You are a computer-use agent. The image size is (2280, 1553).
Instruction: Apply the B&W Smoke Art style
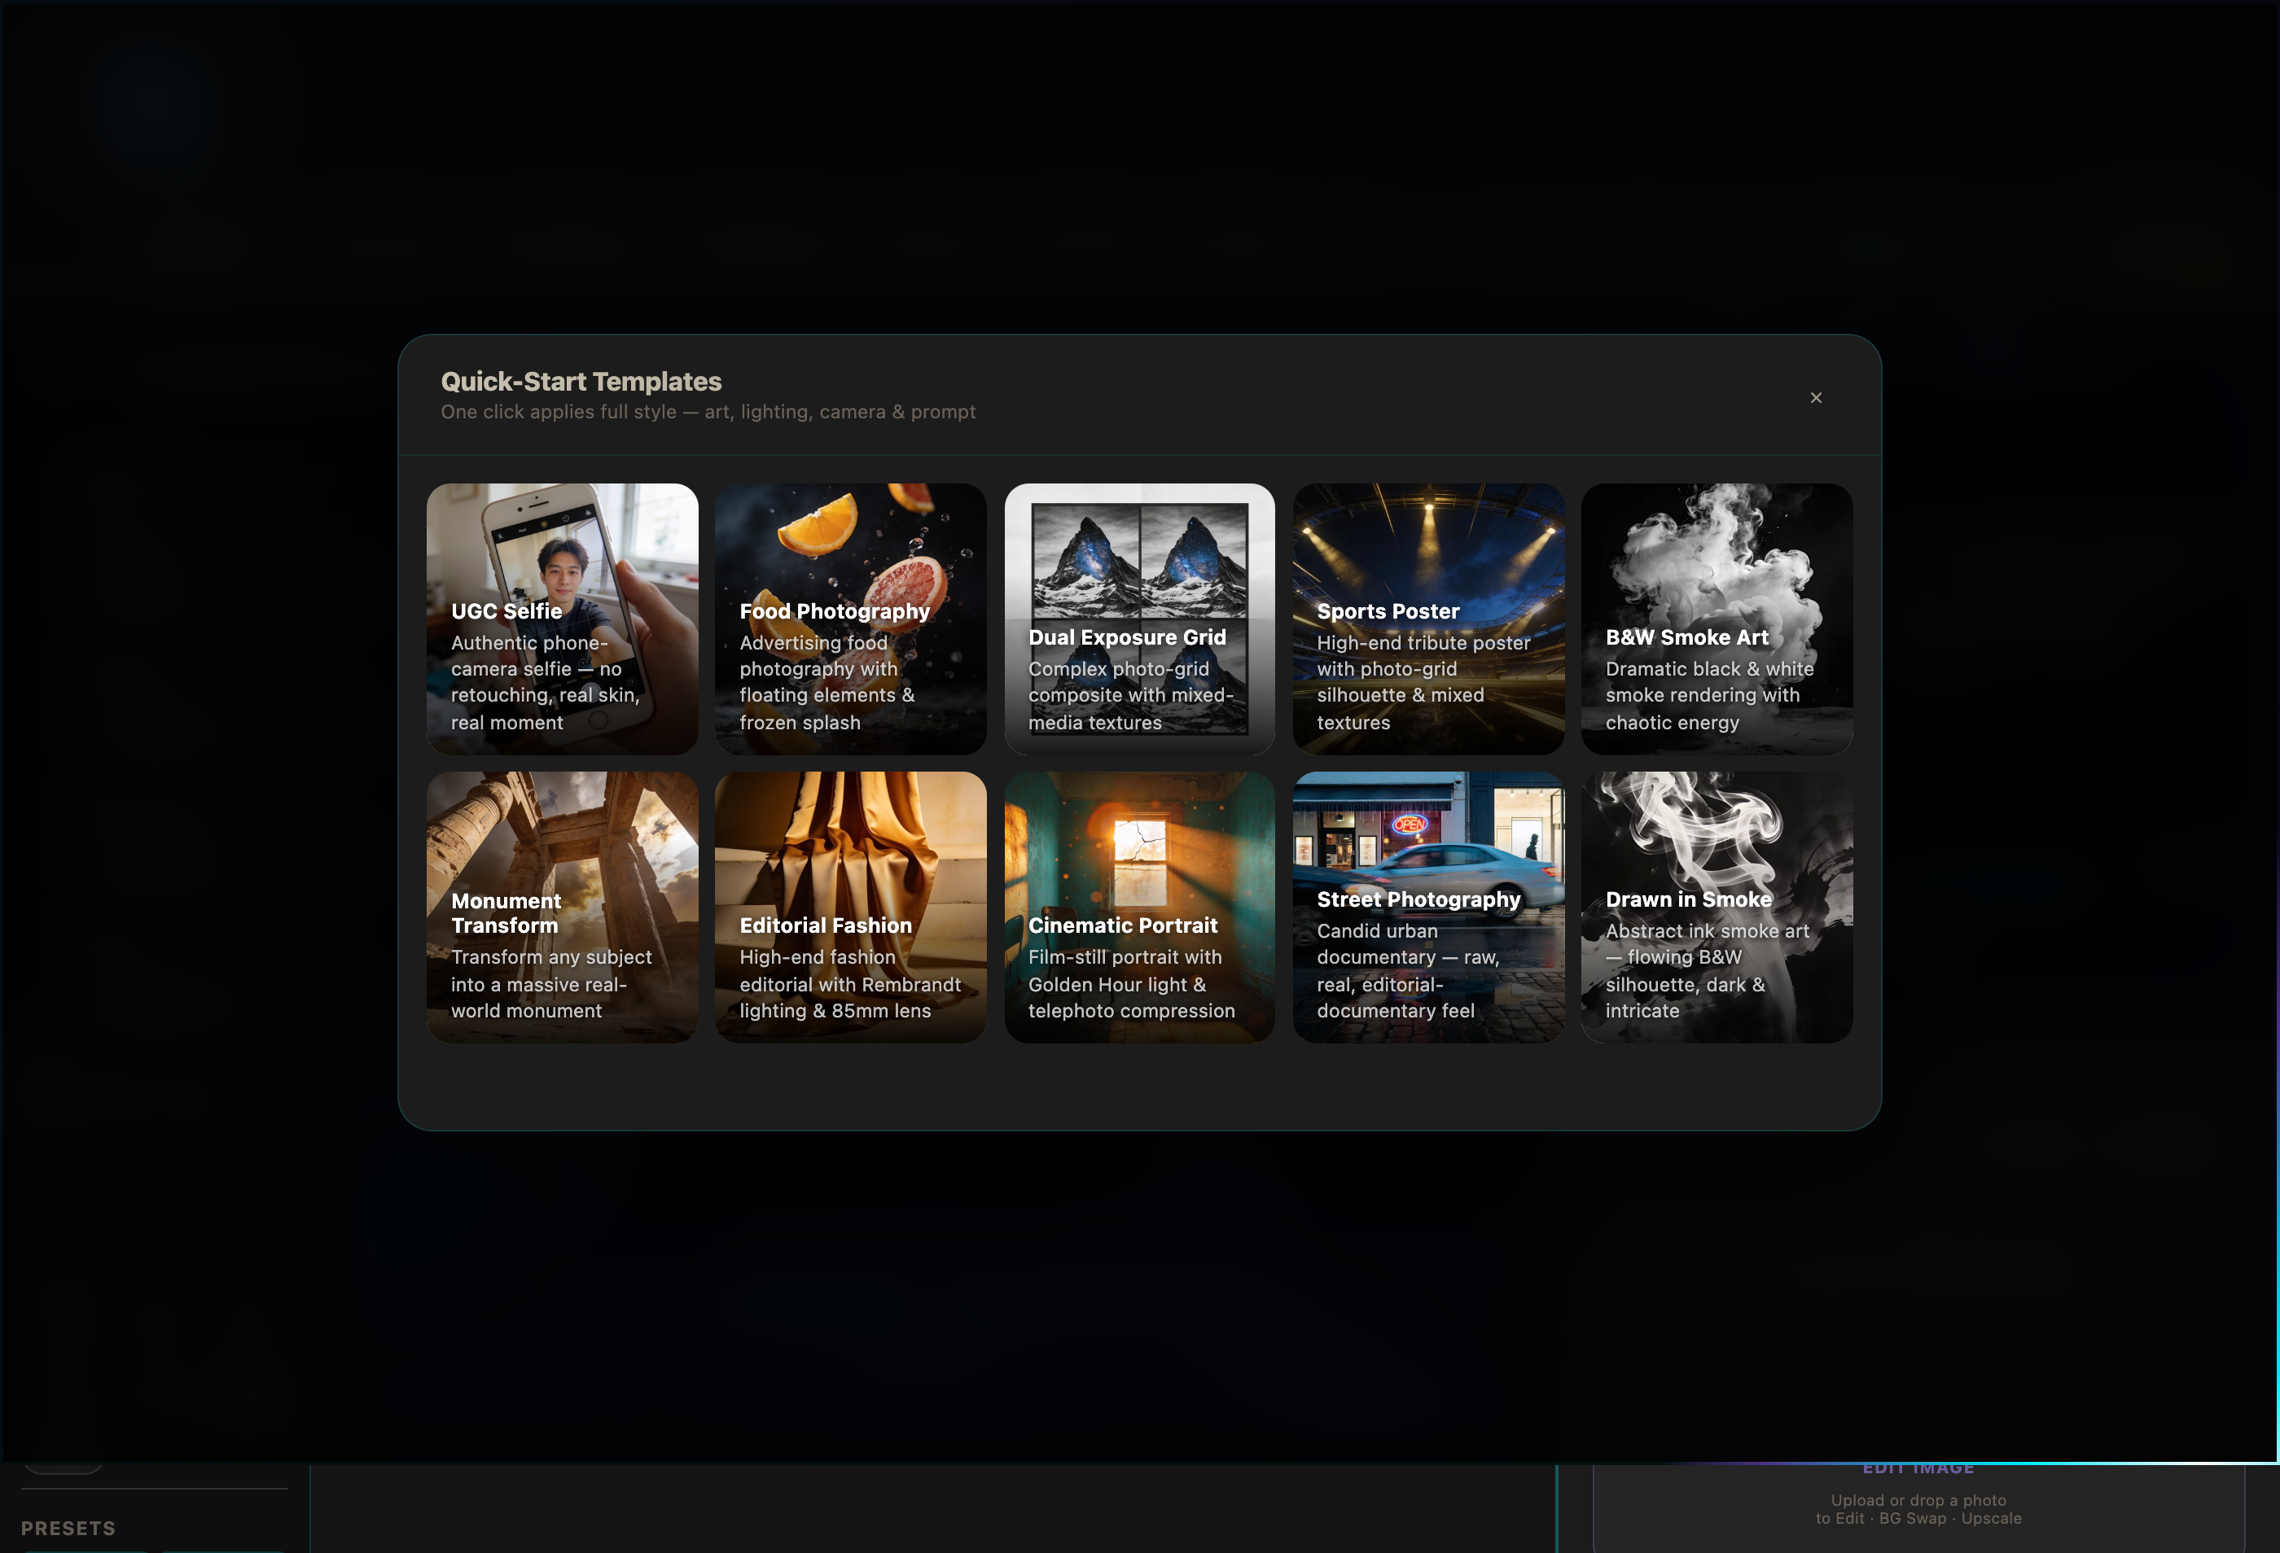coord(1716,619)
